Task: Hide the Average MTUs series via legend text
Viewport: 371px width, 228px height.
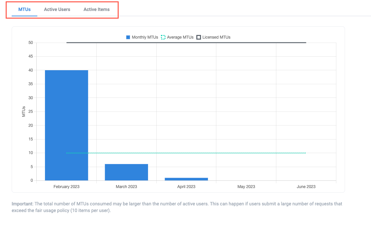Action: point(180,37)
